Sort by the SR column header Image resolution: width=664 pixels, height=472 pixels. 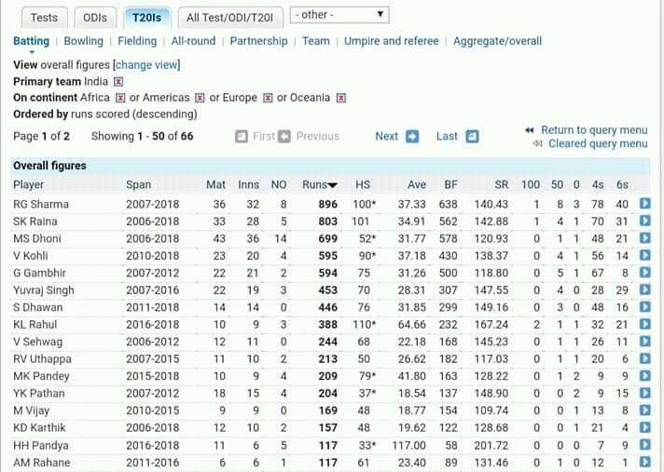(502, 184)
